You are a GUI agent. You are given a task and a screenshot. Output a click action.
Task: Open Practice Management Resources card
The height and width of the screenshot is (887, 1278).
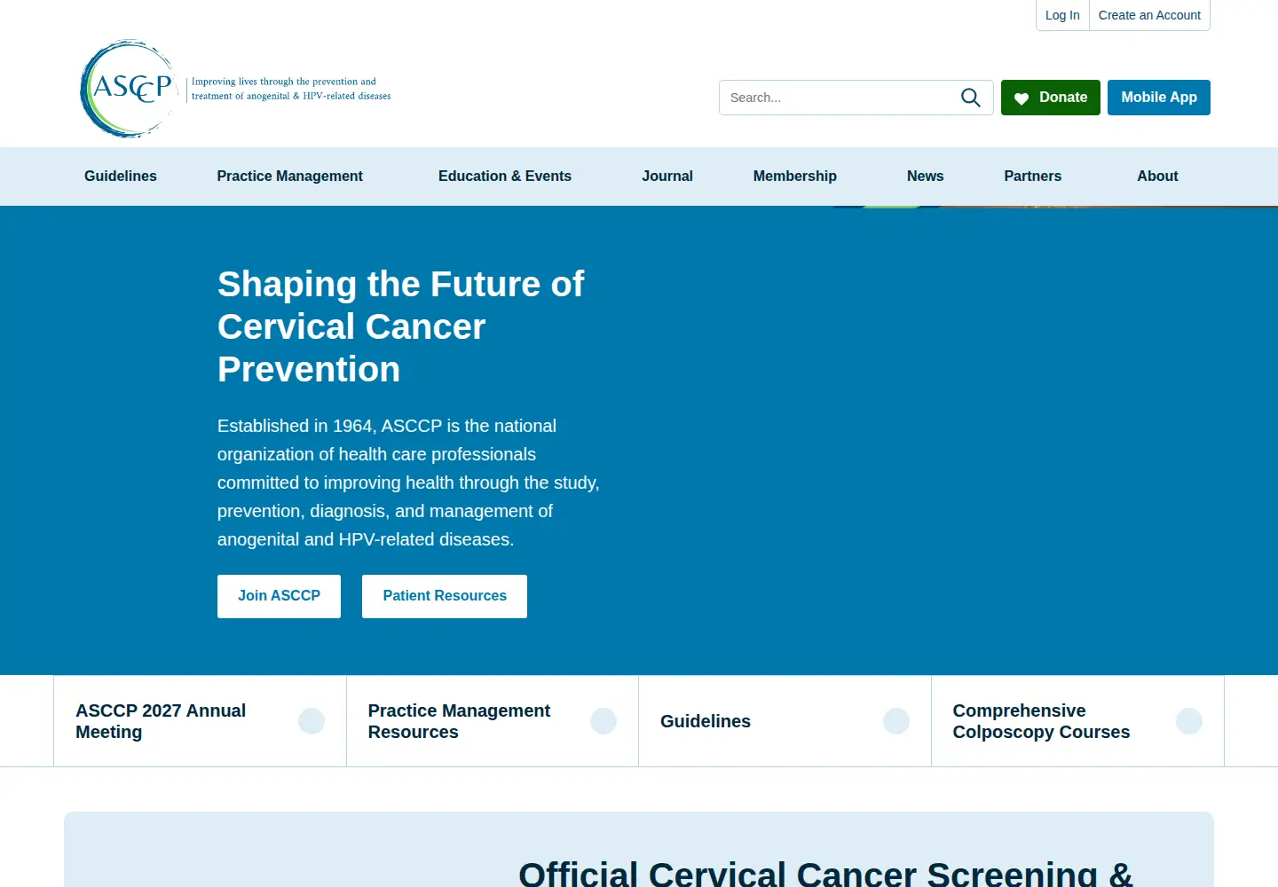(493, 721)
